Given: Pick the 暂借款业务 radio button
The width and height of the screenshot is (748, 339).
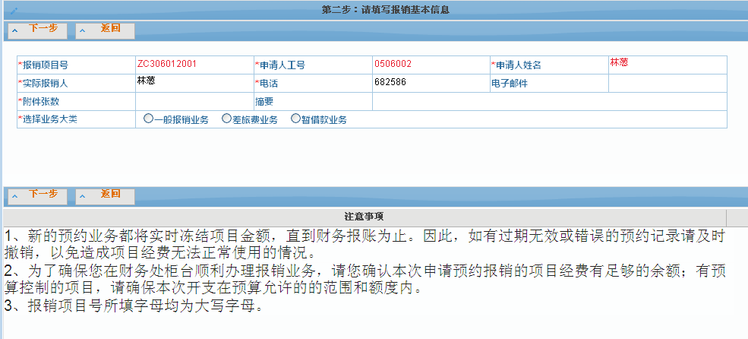Looking at the screenshot, I should (295, 119).
